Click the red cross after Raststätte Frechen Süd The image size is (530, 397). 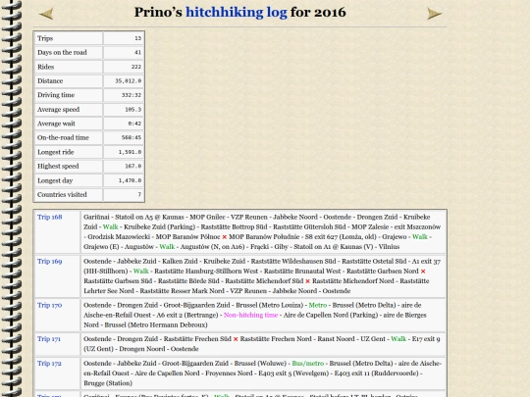236,339
